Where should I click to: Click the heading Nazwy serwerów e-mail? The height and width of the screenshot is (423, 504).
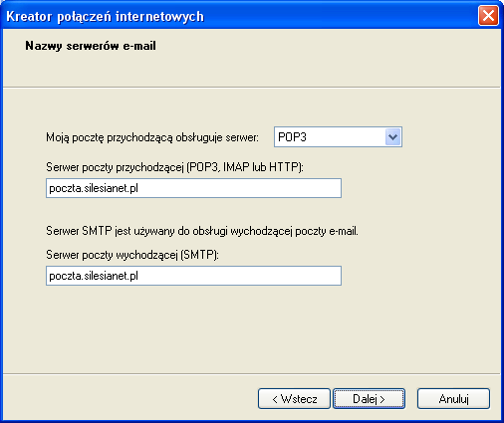coord(91,46)
